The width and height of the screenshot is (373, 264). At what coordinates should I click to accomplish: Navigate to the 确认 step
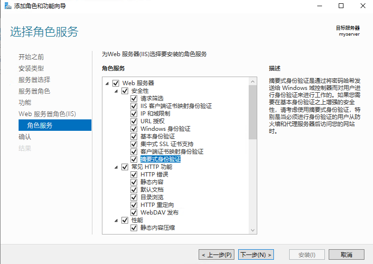click(x=25, y=137)
